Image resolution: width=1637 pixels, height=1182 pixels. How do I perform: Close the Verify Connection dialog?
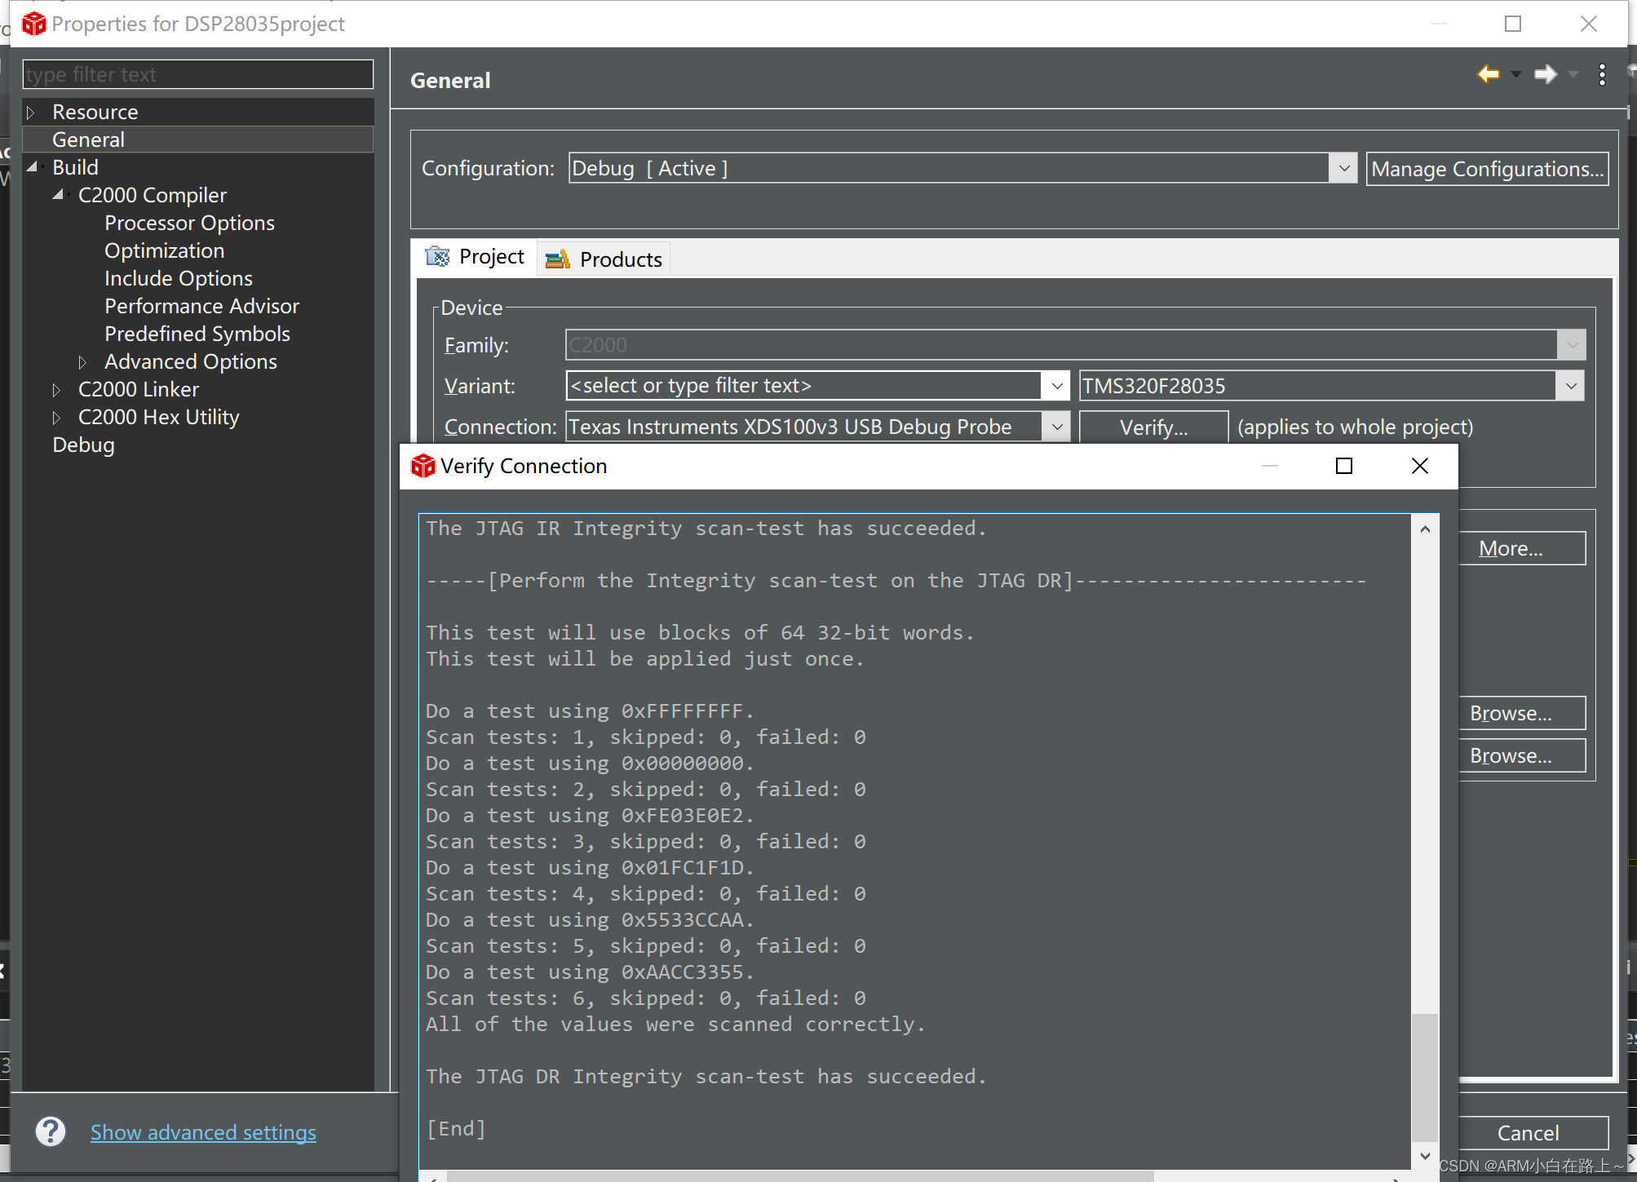coord(1420,466)
